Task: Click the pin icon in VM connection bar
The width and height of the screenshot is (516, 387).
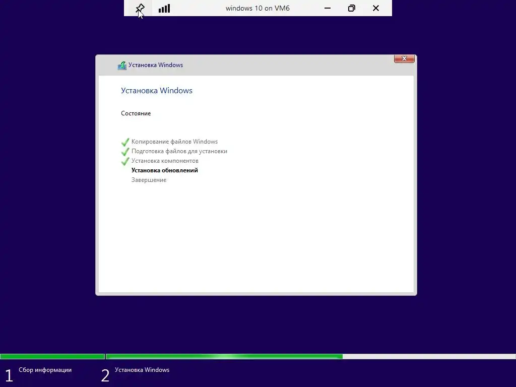Action: coord(140,8)
